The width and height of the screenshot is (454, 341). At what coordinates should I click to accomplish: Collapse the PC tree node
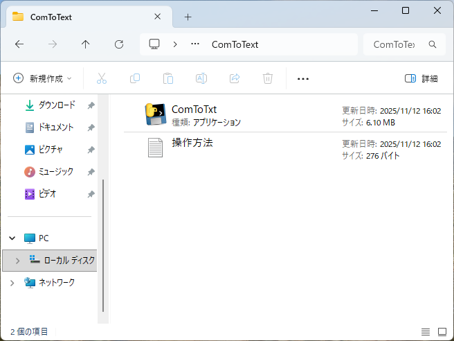click(12, 238)
